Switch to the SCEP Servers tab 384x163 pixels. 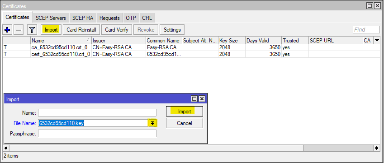[x=51, y=18]
